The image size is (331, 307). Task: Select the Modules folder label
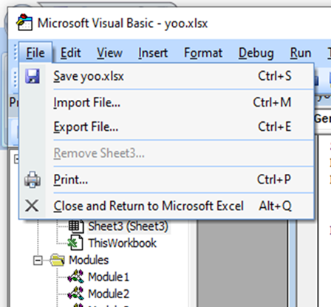coord(89,260)
